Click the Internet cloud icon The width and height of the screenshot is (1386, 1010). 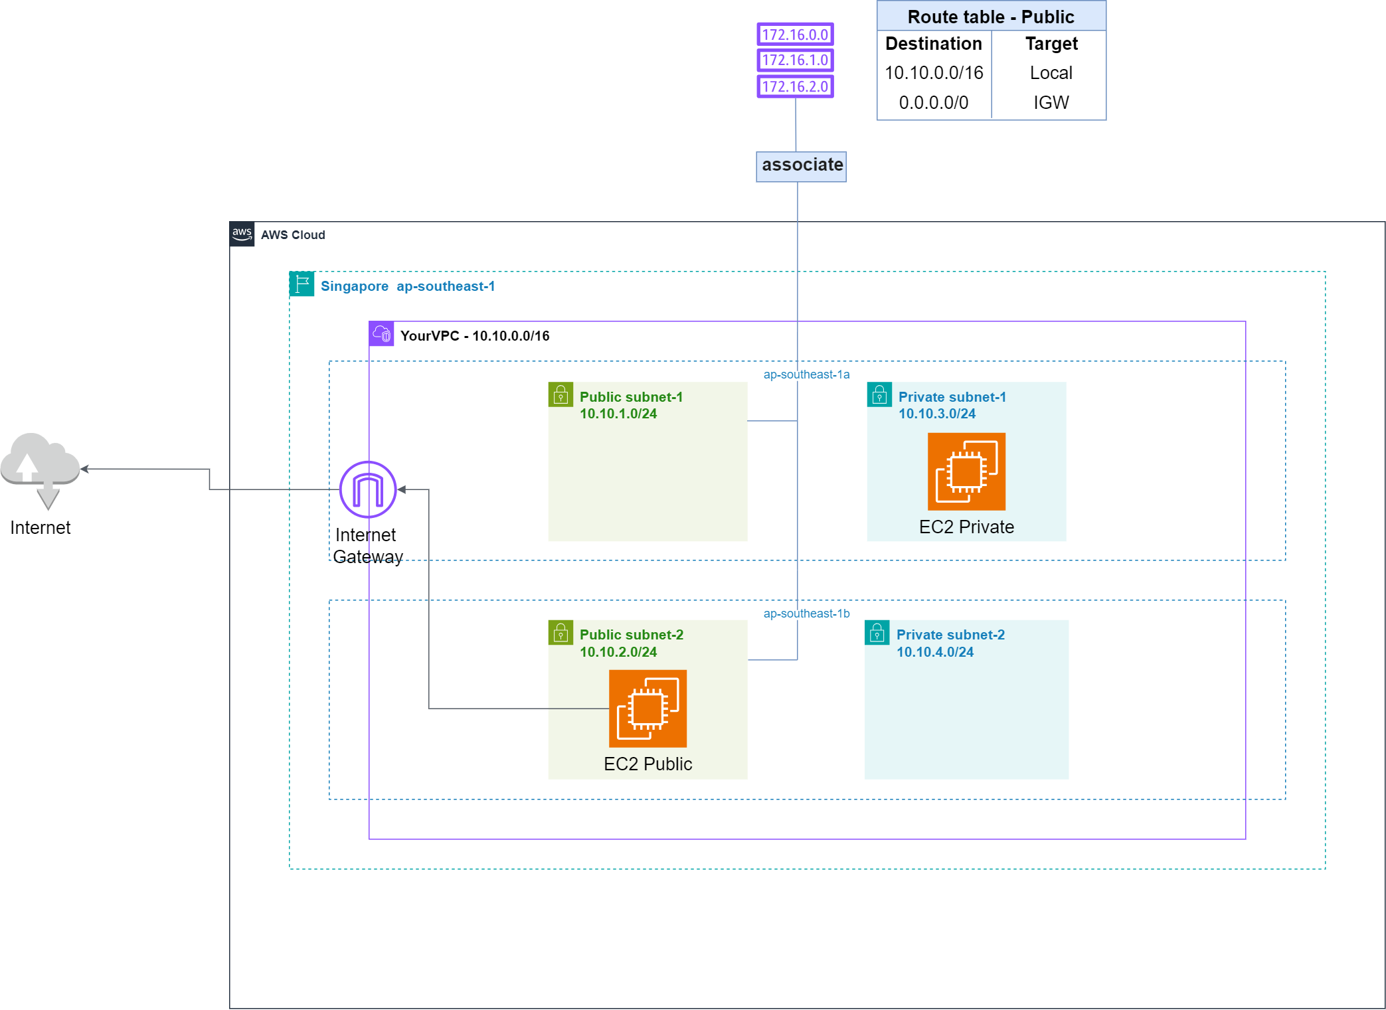pyautogui.click(x=41, y=471)
